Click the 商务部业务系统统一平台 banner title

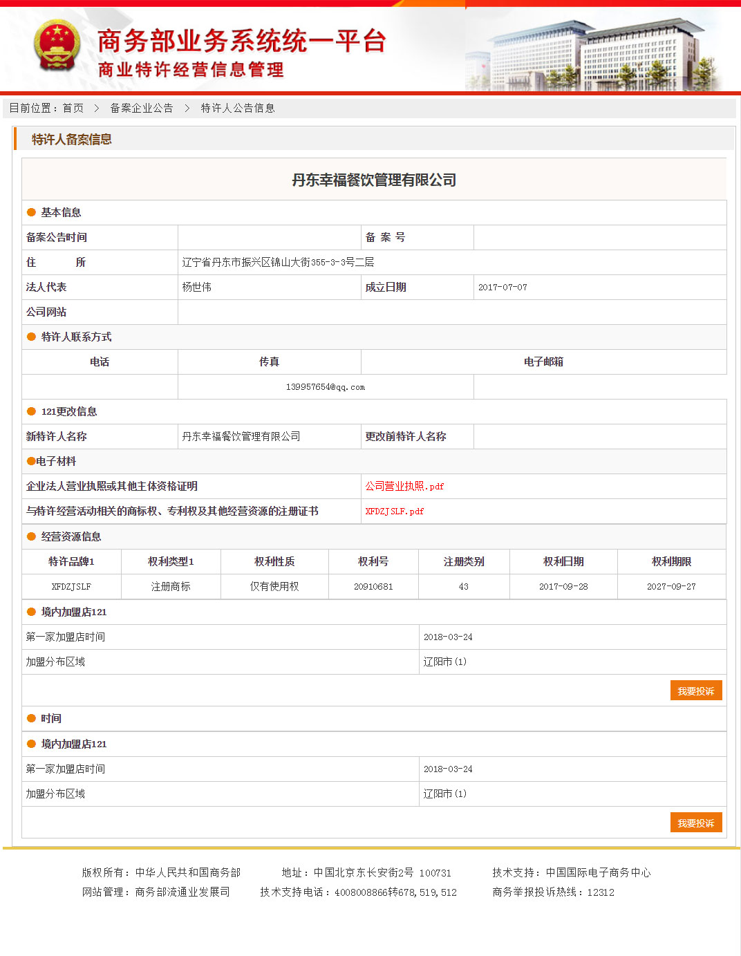pos(241,41)
